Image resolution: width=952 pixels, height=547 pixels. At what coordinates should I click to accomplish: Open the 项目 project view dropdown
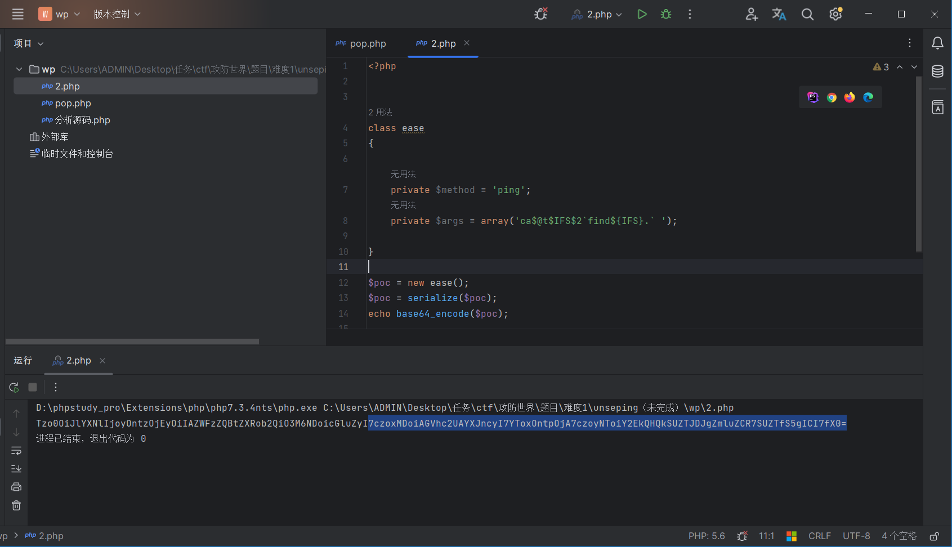pos(29,43)
